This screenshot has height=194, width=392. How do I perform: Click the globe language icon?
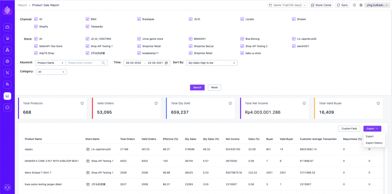(361, 5)
